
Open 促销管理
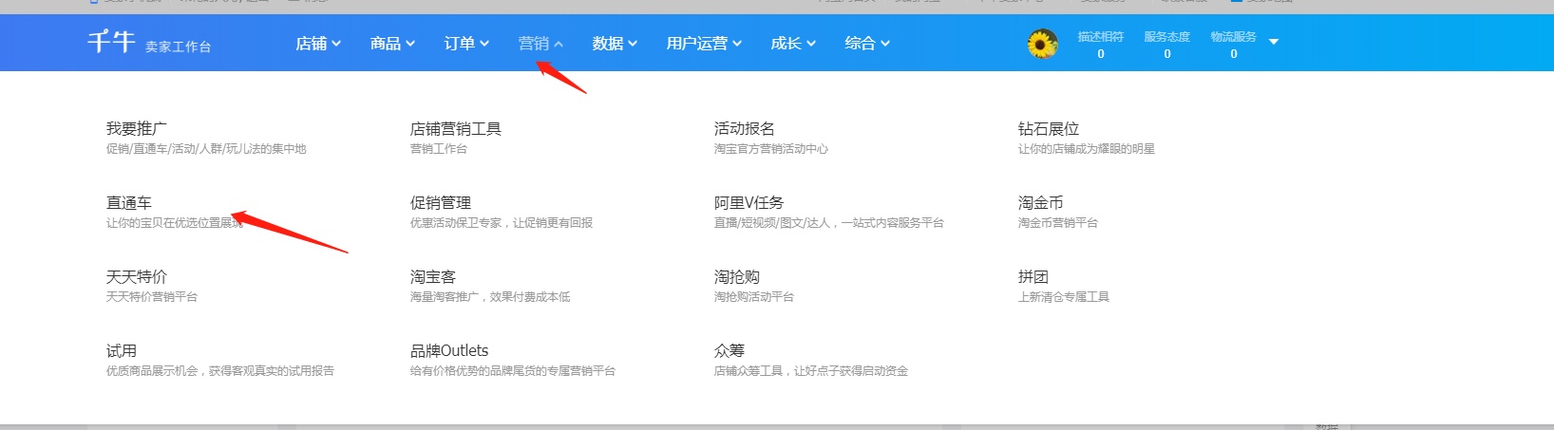(441, 202)
